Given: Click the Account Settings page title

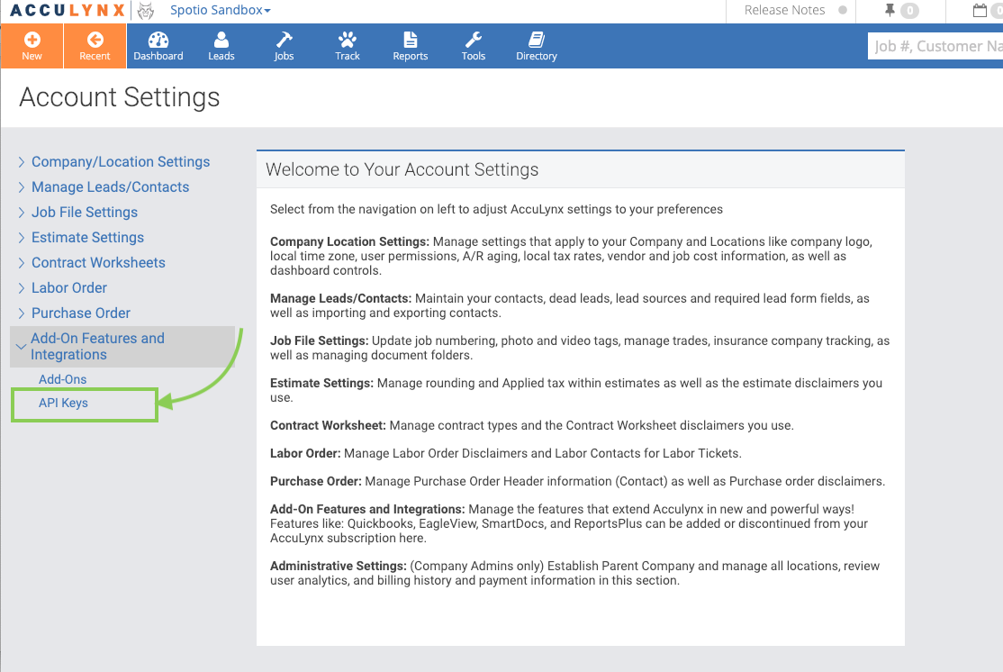Looking at the screenshot, I should 120,97.
